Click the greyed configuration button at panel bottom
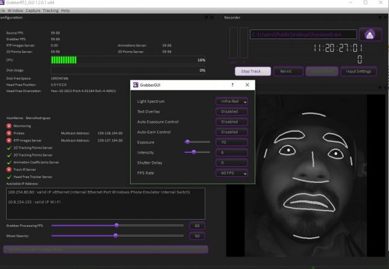 [x=105, y=249]
